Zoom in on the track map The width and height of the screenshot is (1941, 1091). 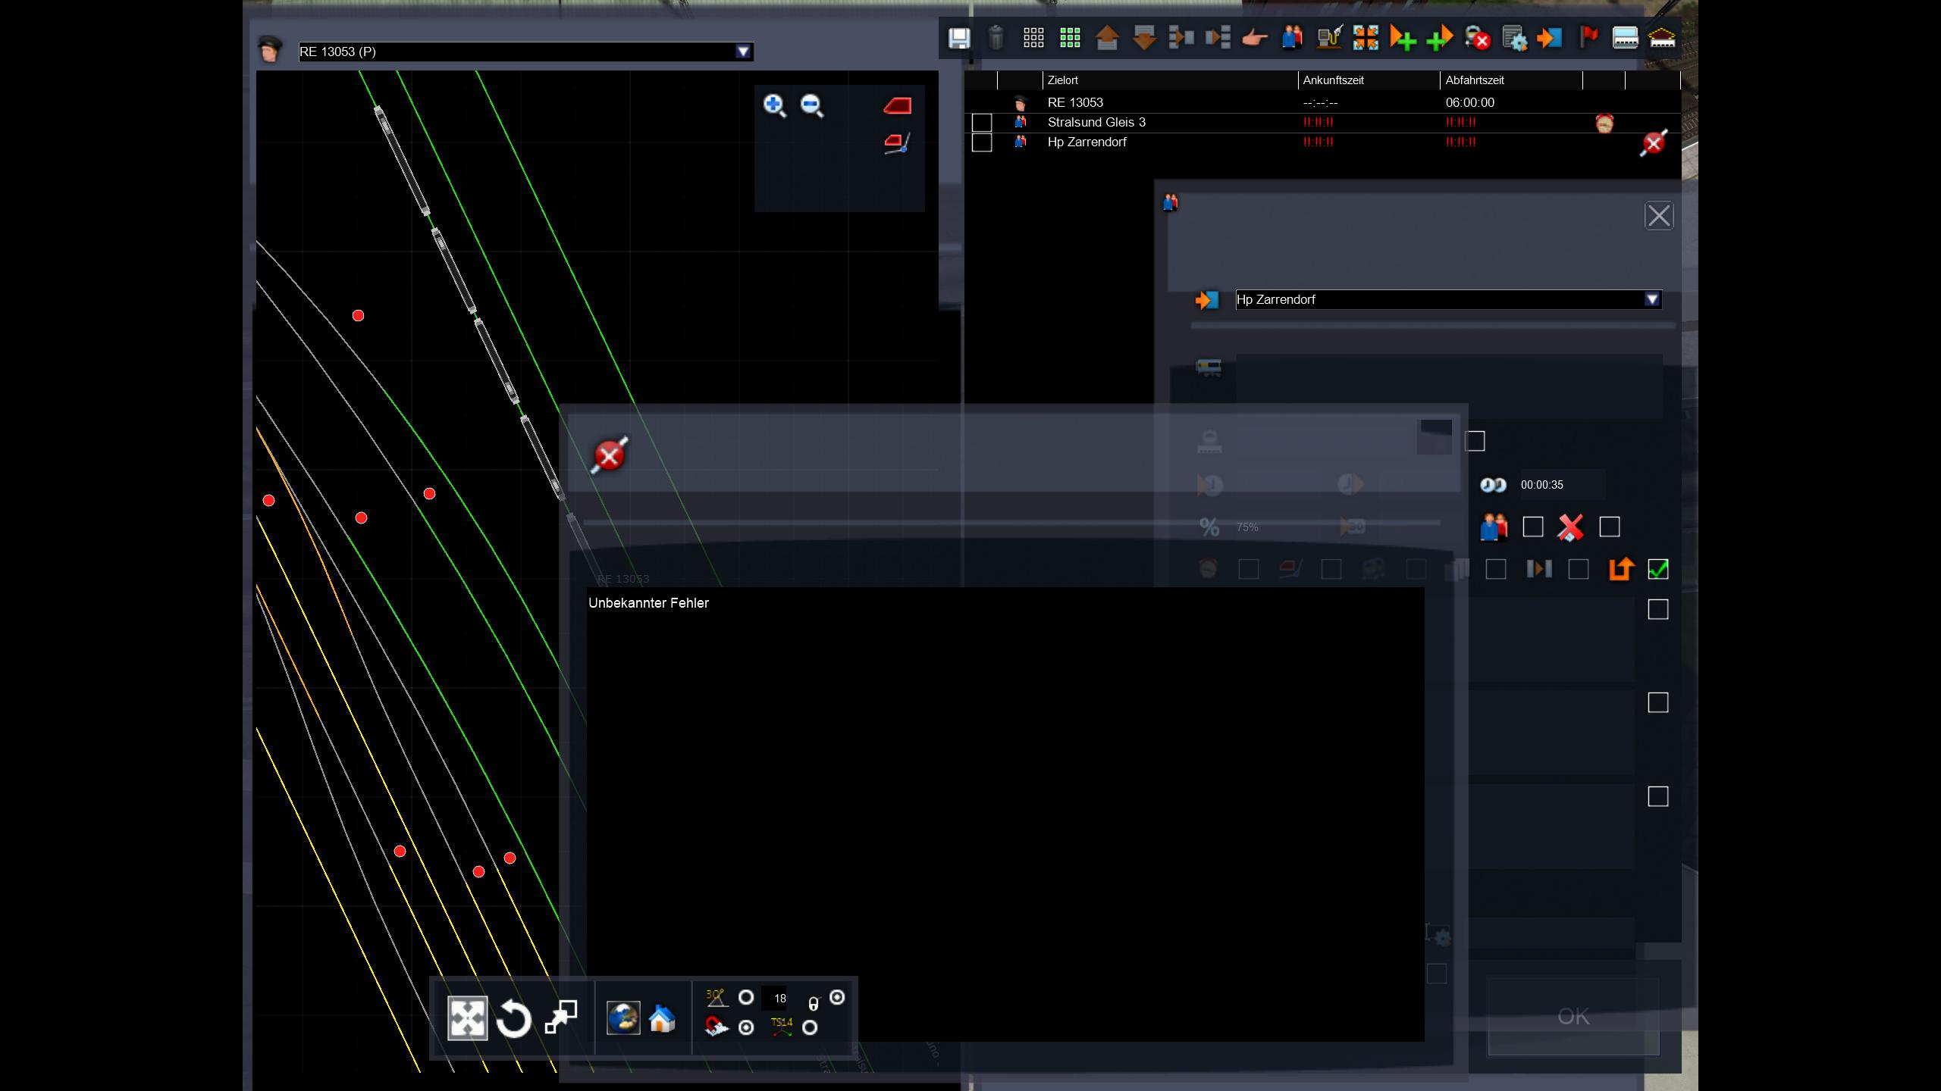pyautogui.click(x=774, y=105)
